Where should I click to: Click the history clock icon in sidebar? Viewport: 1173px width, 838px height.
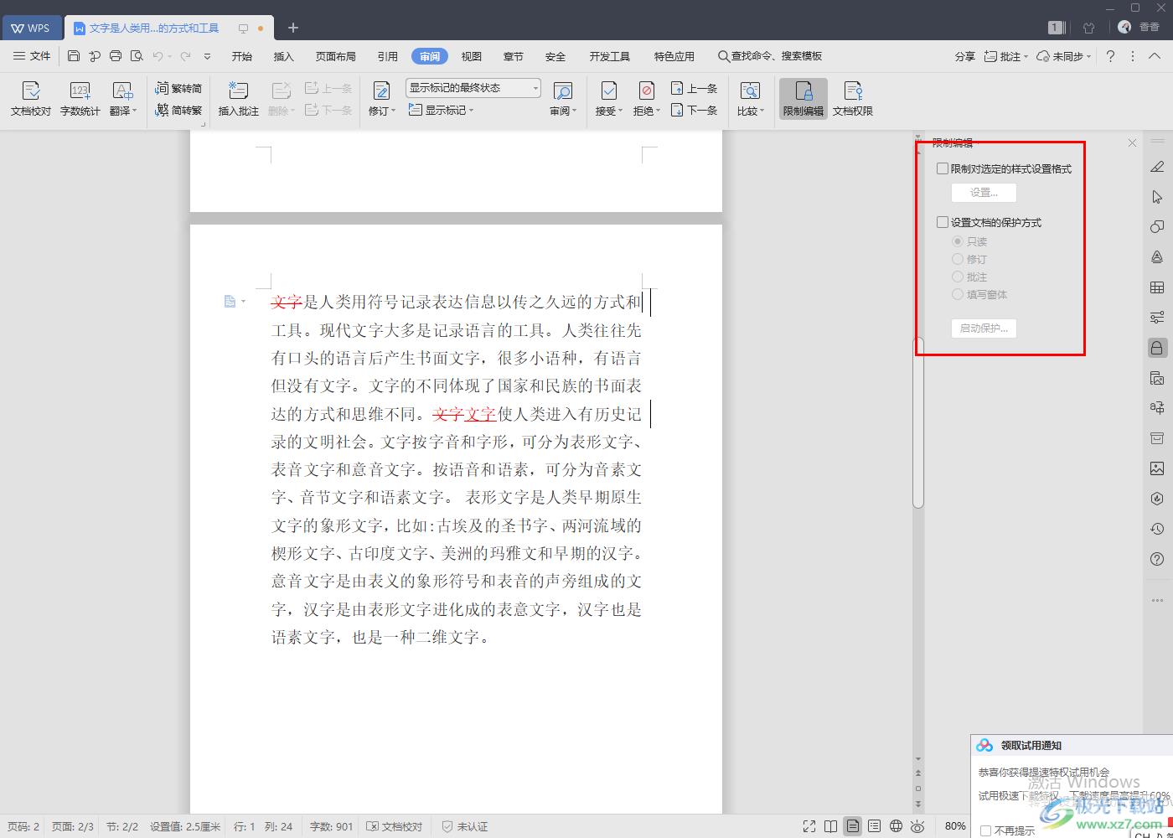point(1157,529)
